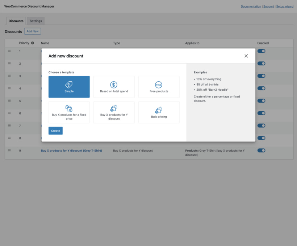
Task: Pick the "Free products" template
Action: point(159,87)
